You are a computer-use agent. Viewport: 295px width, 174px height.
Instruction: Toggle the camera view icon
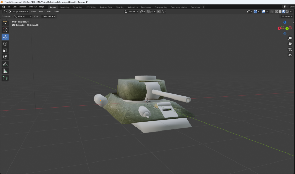[290, 49]
